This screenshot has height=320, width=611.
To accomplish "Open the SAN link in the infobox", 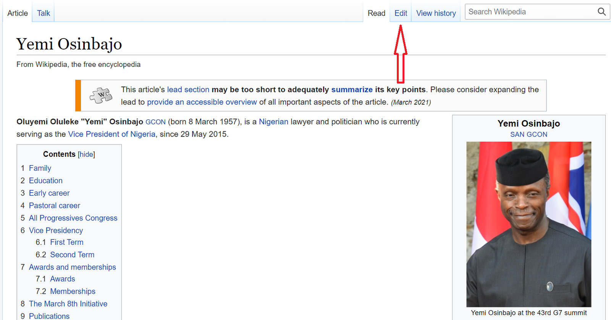I will click(x=517, y=134).
